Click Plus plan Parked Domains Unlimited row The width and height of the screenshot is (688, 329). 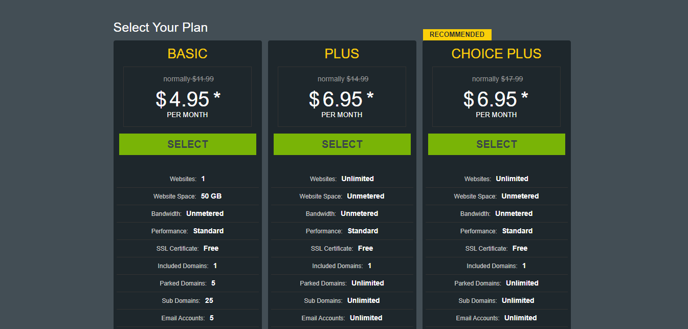click(x=342, y=283)
